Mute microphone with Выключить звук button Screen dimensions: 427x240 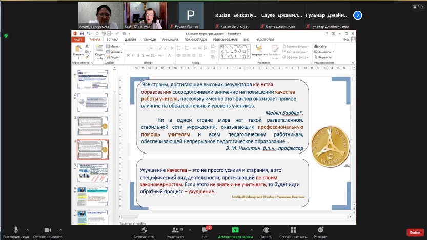point(16,231)
